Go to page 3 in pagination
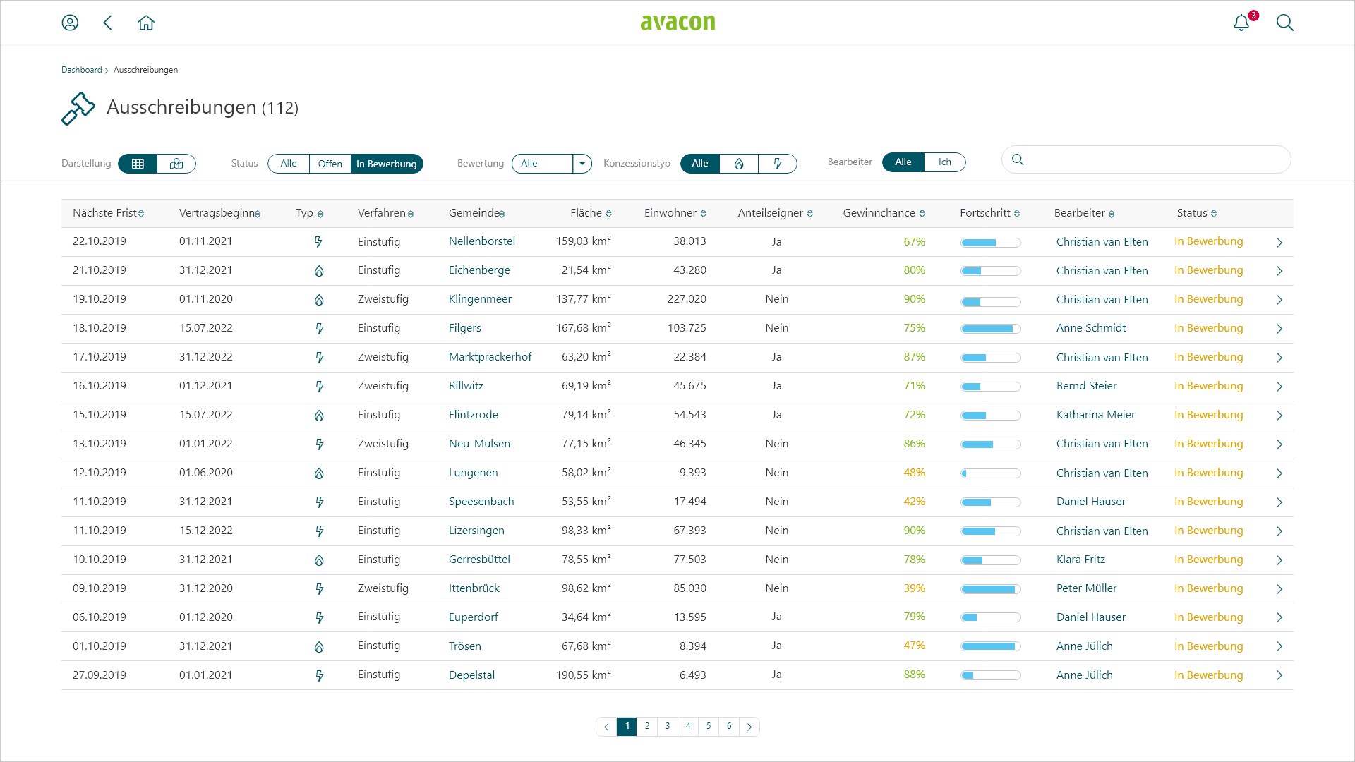Screen dimensions: 1355x762 pos(668,726)
